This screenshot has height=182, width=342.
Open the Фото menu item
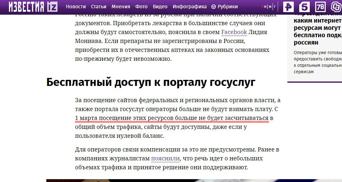tap(141, 7)
